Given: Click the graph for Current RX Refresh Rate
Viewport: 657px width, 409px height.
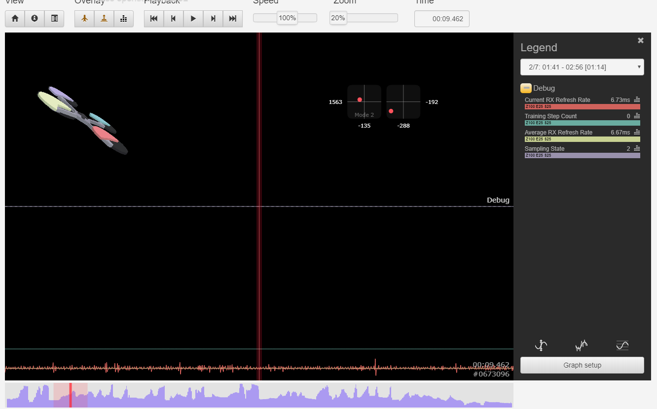Looking at the screenshot, I should (x=636, y=100).
